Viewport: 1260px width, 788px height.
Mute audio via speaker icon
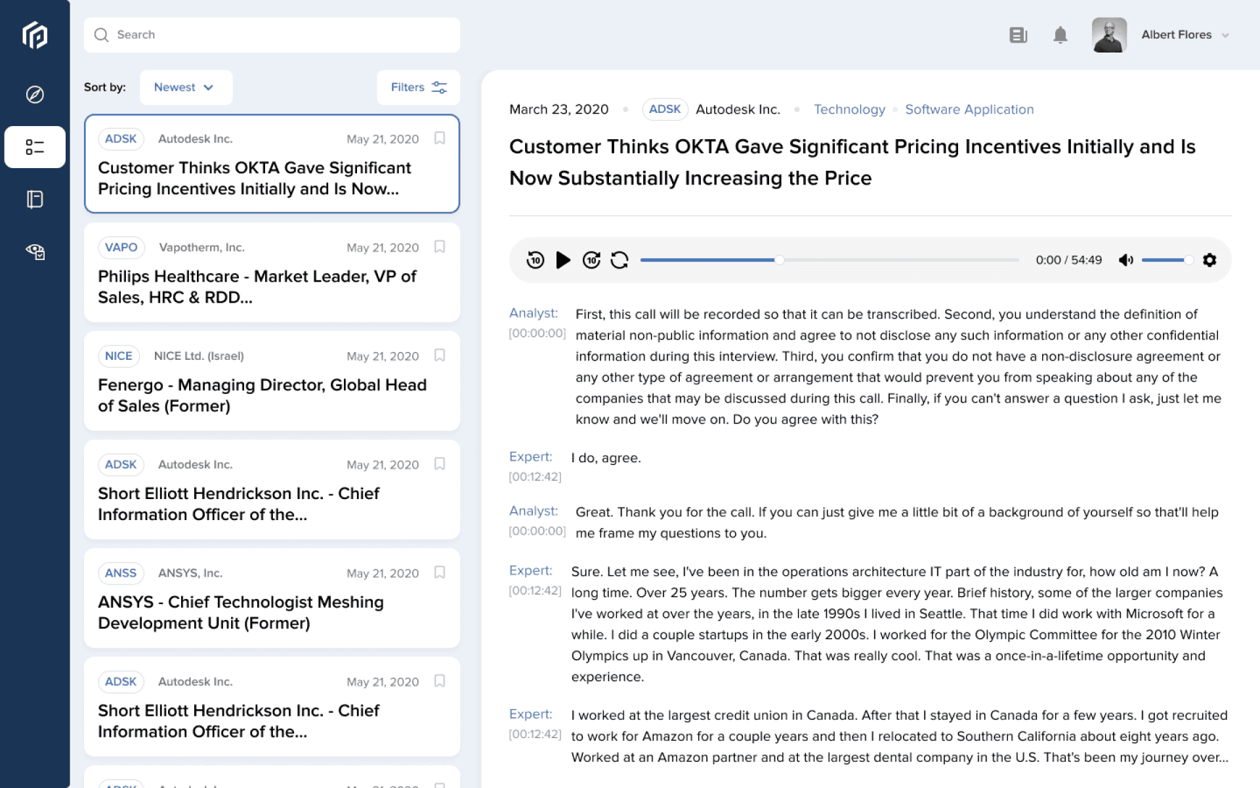point(1126,260)
